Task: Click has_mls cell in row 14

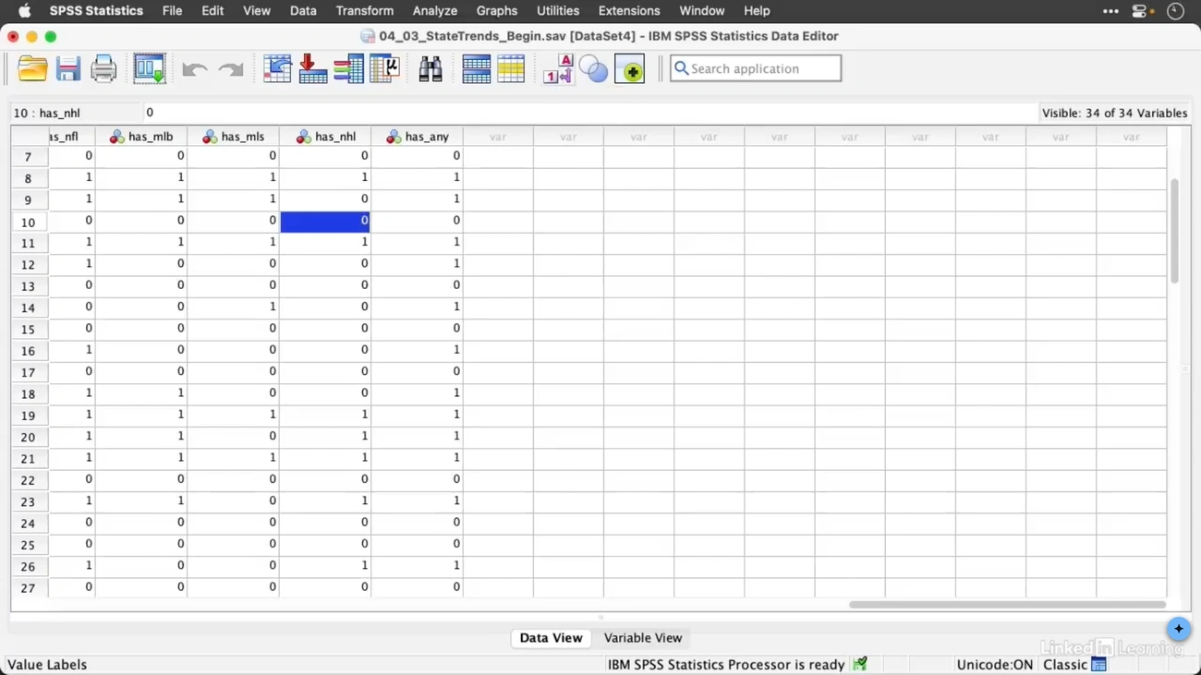Action: tap(234, 307)
